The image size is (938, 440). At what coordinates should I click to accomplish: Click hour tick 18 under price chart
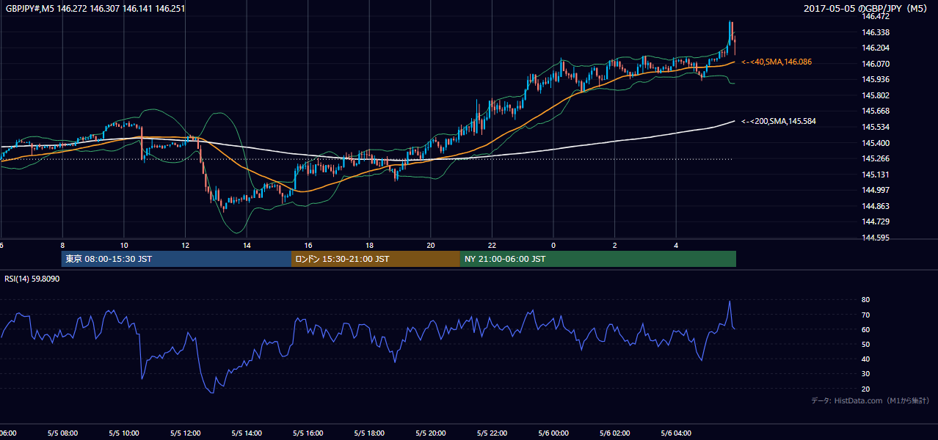(x=369, y=245)
